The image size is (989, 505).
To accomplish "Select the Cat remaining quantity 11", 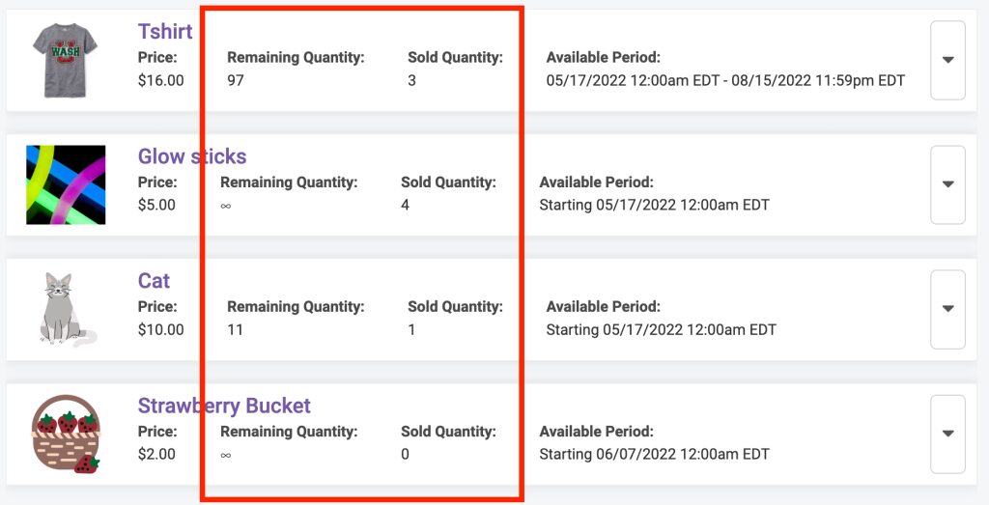I will coord(235,329).
